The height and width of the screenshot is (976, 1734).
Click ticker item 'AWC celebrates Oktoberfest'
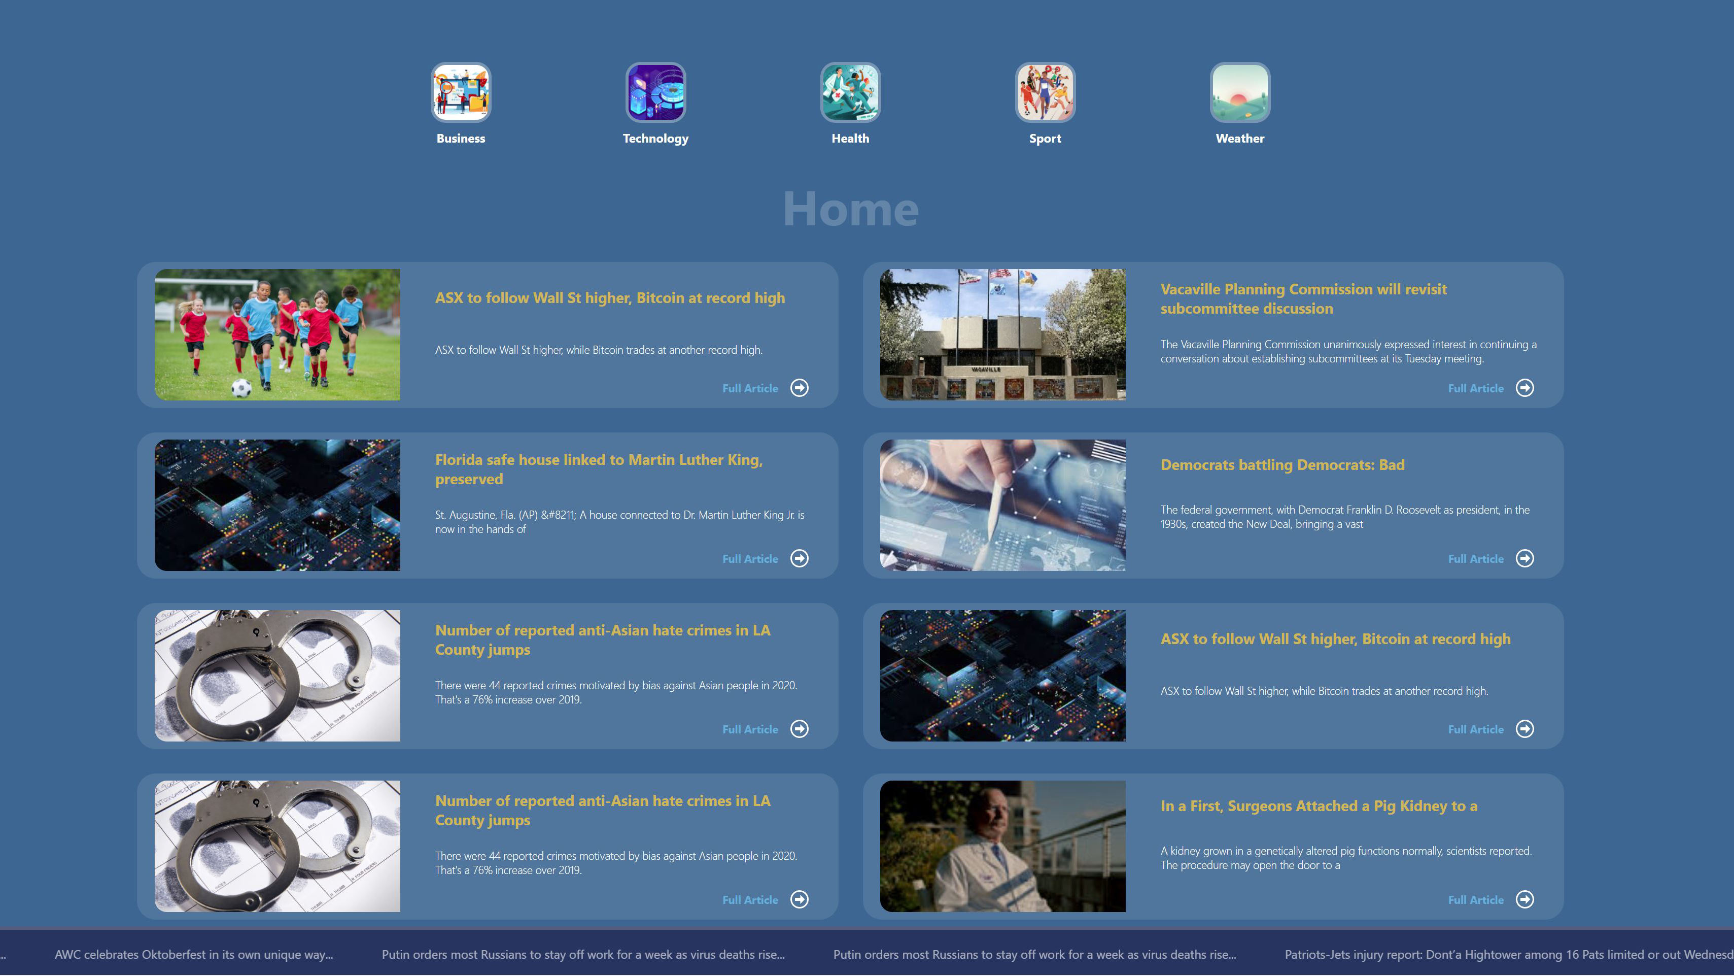[194, 955]
